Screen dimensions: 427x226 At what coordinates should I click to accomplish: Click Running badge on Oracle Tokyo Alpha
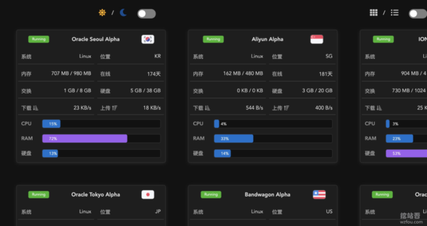(x=39, y=195)
